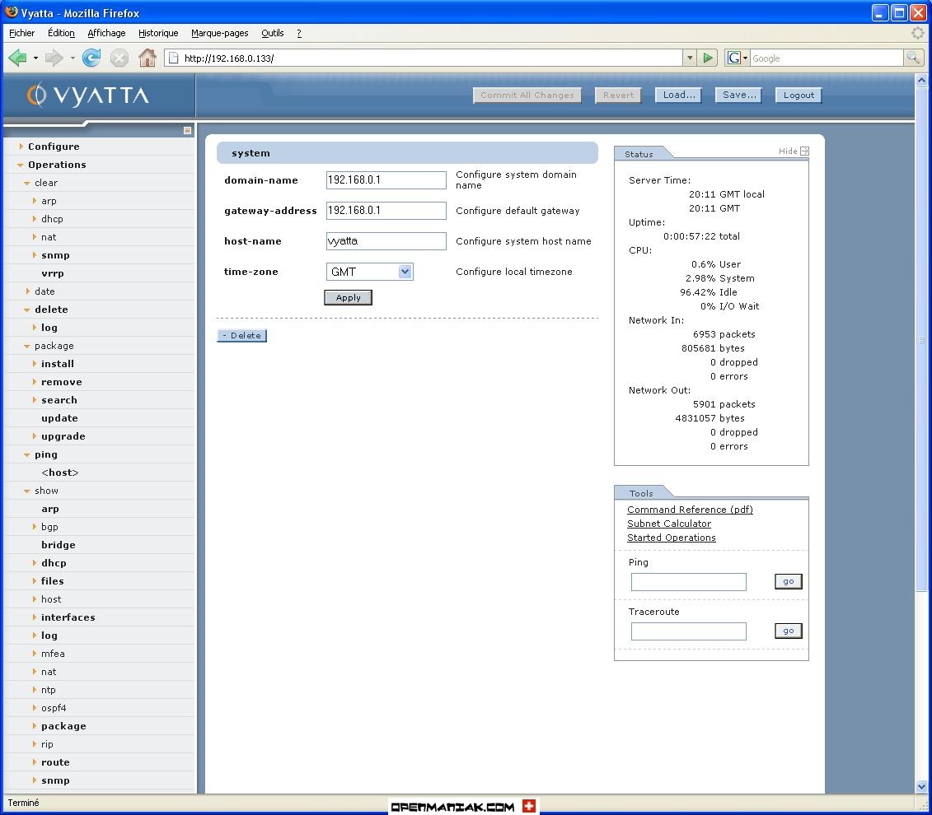Select bridge under show
The height and width of the screenshot is (815, 932).
pyautogui.click(x=59, y=546)
